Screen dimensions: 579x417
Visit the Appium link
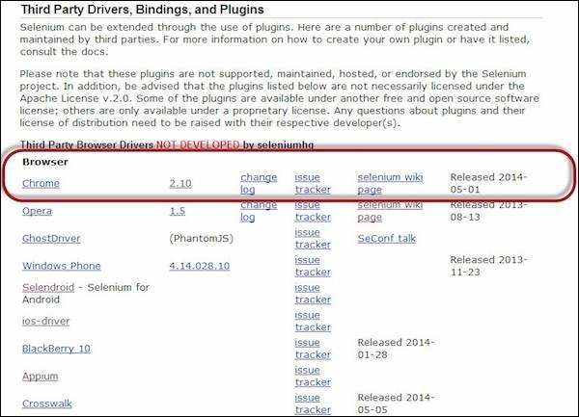click(x=40, y=377)
